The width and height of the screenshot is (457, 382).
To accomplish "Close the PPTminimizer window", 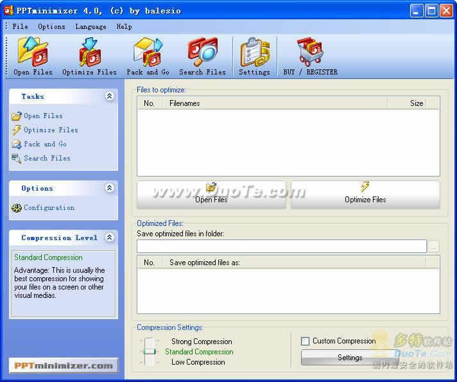I will click(446, 11).
